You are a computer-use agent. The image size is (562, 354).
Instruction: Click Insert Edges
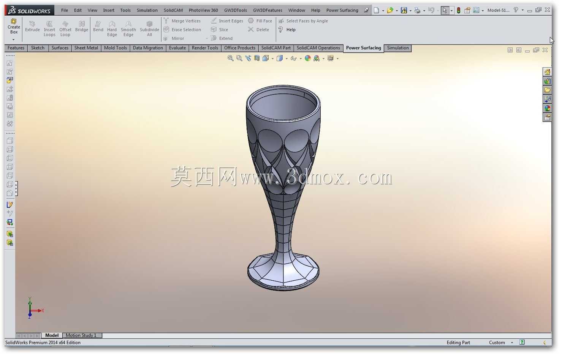point(227,21)
